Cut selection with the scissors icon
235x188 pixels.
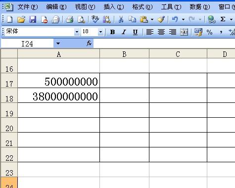(x=121, y=19)
